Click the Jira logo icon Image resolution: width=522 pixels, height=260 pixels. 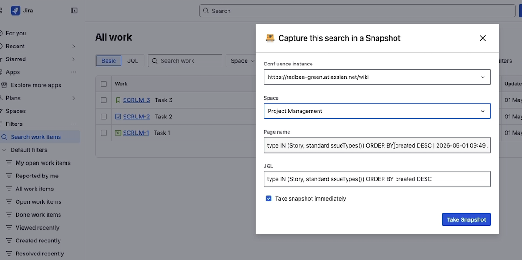(x=15, y=11)
